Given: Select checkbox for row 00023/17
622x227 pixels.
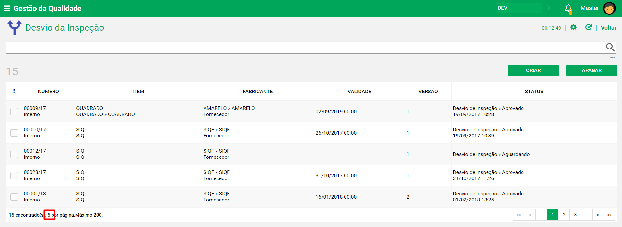Looking at the screenshot, I should [x=14, y=176].
